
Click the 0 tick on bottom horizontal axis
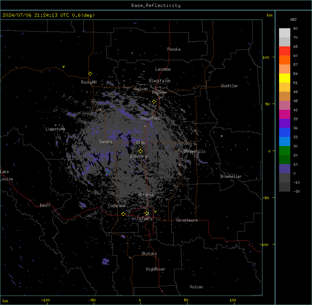(140, 300)
